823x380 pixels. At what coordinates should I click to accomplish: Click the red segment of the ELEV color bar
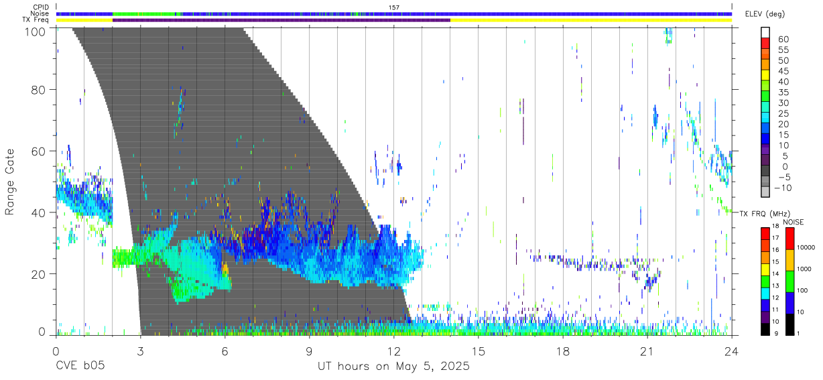point(765,44)
